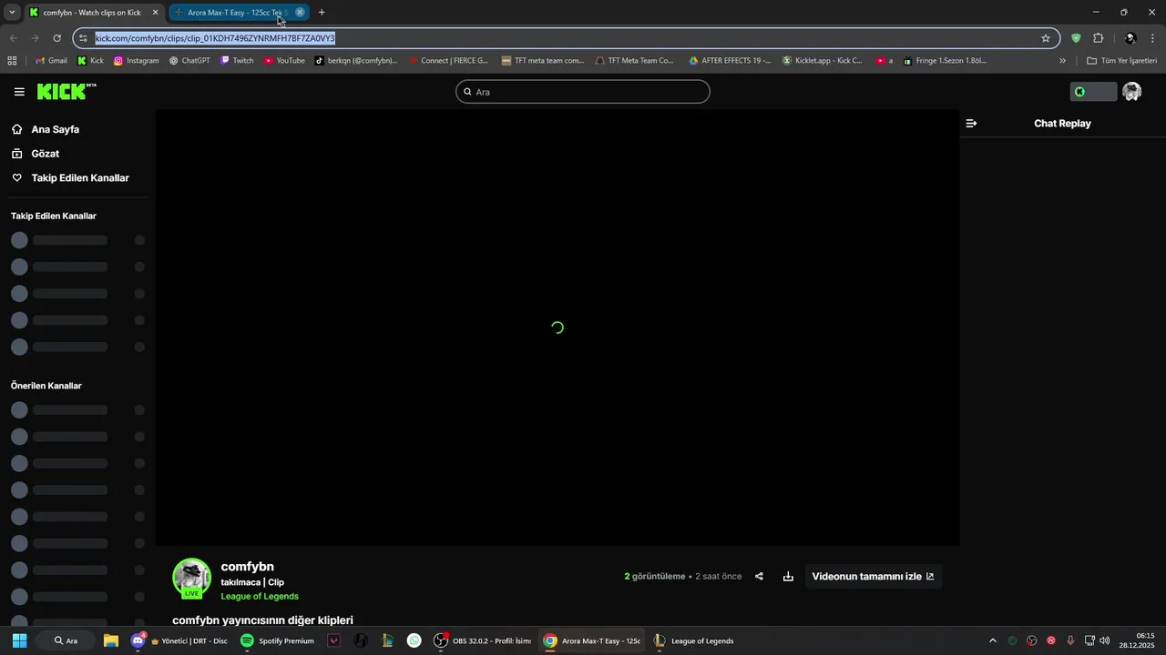Download the clip with the download icon
The image size is (1166, 655).
(788, 576)
